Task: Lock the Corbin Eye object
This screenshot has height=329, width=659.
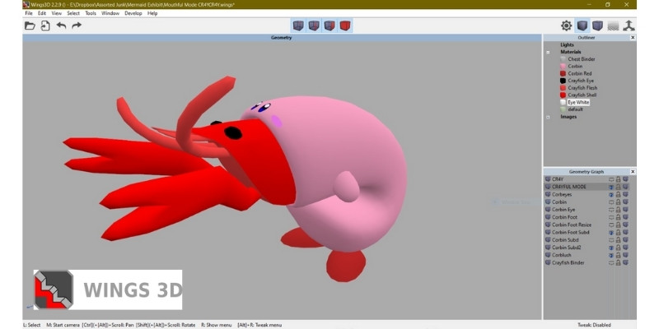Action: (619, 210)
